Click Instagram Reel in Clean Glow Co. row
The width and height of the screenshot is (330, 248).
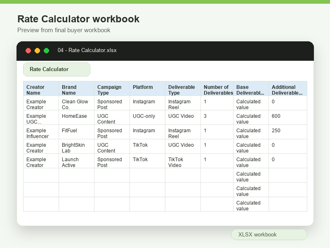tap(183, 103)
